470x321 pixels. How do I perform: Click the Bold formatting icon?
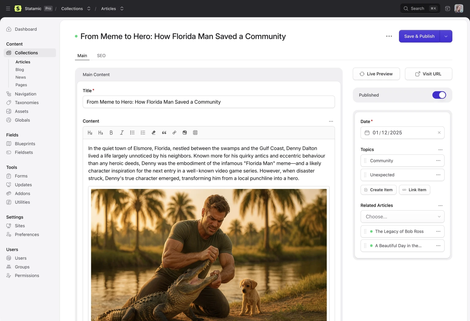point(111,133)
